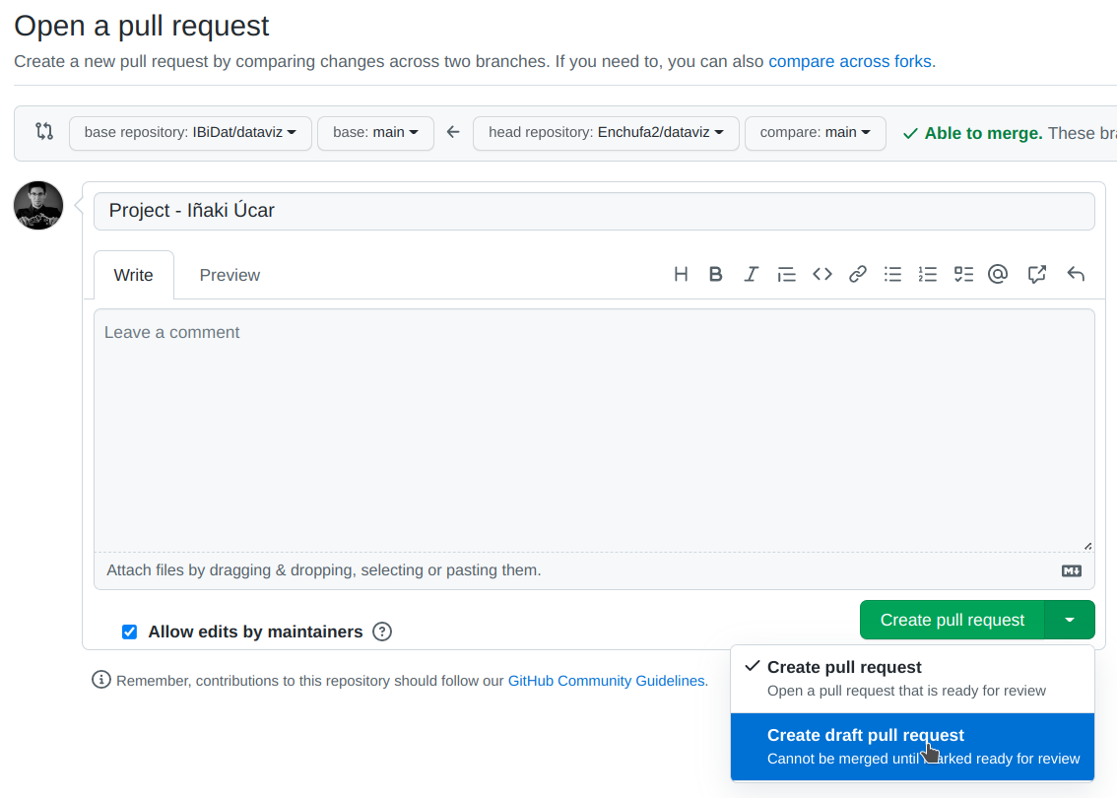Open the base repository dropdown
The height and width of the screenshot is (798, 1117).
pyautogui.click(x=190, y=132)
